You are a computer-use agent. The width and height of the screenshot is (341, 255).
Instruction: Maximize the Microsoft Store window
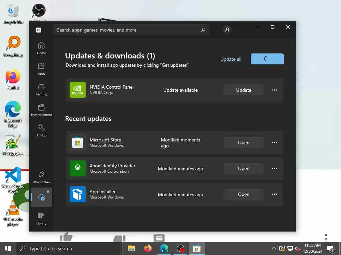(x=272, y=27)
